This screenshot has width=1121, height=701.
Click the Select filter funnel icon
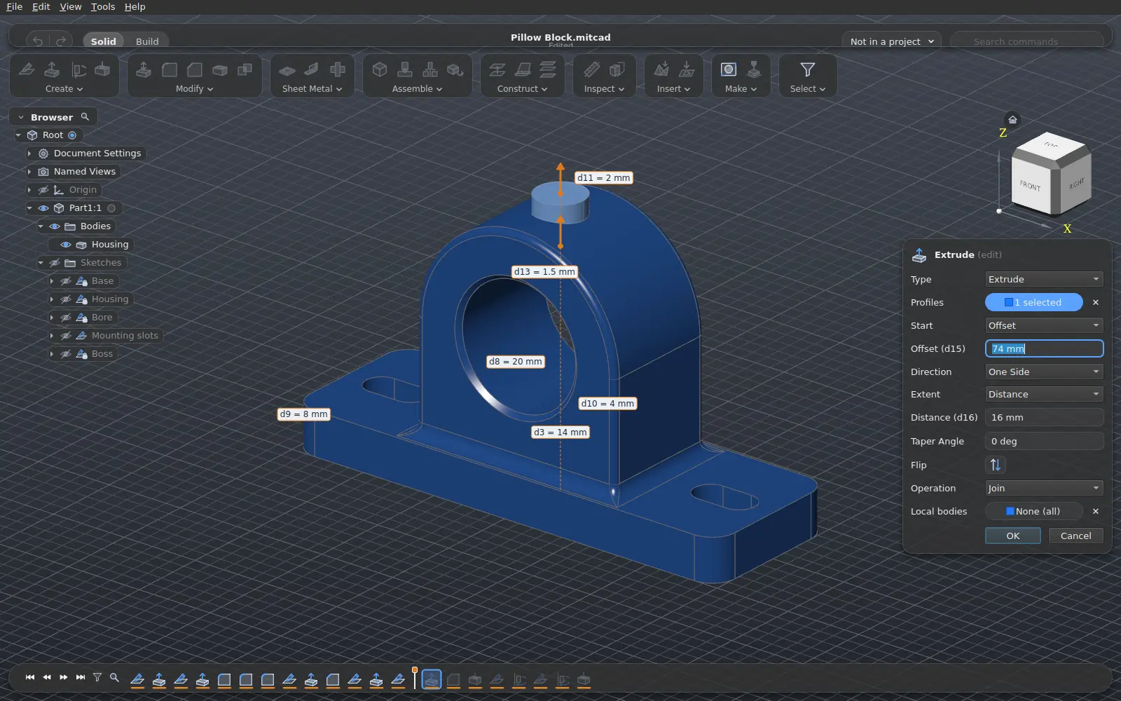(x=807, y=69)
